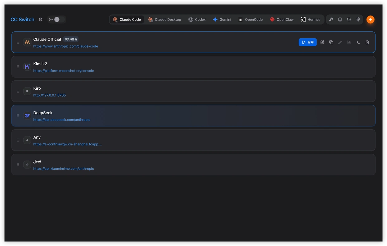Click the DeepSeek row drag handle

(18, 116)
